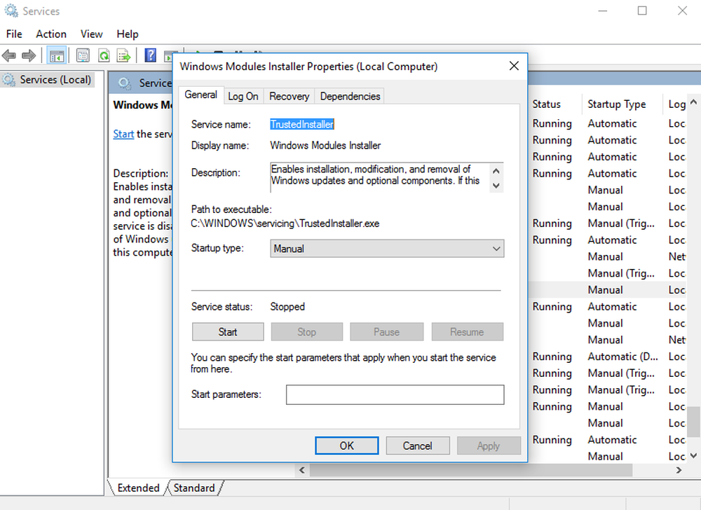701x510 pixels.
Task: Click the blue Help question-mark icon
Action: coord(150,55)
